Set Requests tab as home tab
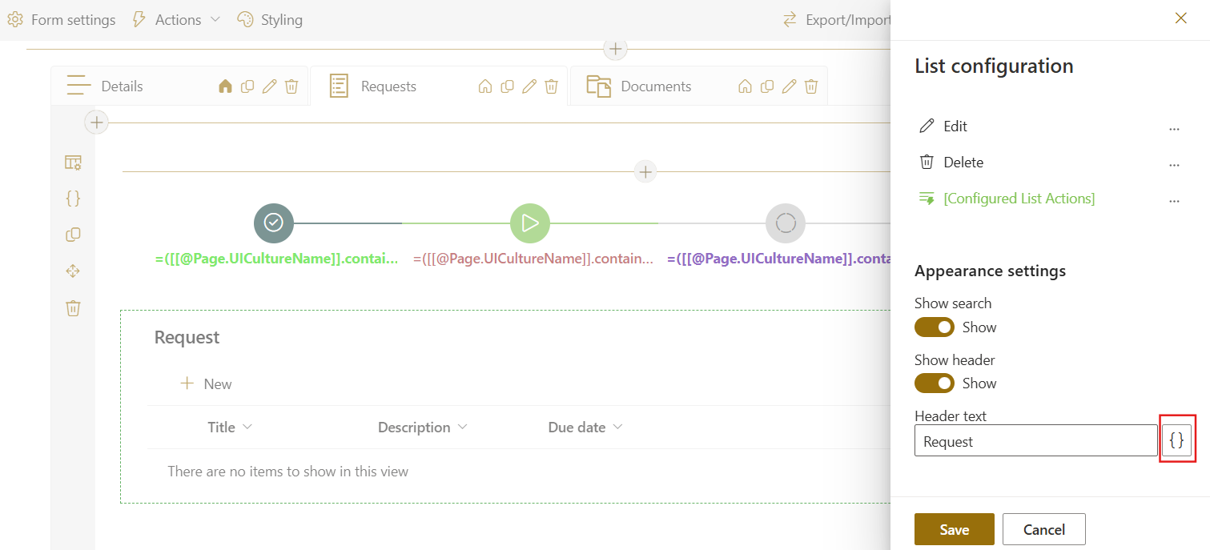The image size is (1210, 550). click(484, 86)
